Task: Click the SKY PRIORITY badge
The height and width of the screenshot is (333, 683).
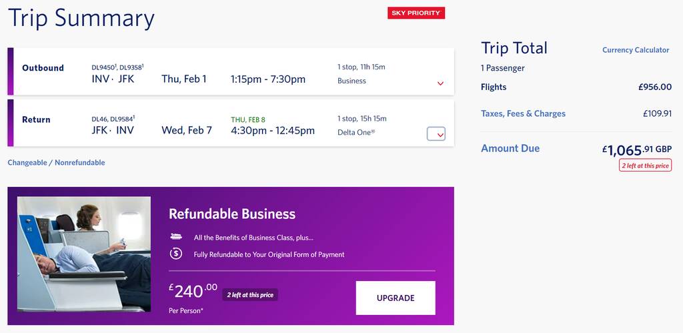Action: click(x=416, y=13)
